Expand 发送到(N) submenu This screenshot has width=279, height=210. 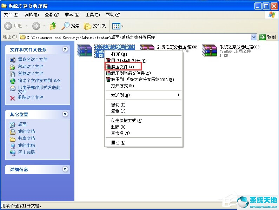point(144,95)
